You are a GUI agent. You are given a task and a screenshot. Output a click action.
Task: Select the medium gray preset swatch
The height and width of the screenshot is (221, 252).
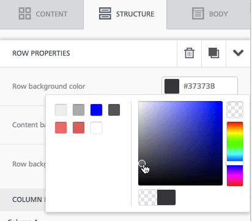pyautogui.click(x=78, y=110)
